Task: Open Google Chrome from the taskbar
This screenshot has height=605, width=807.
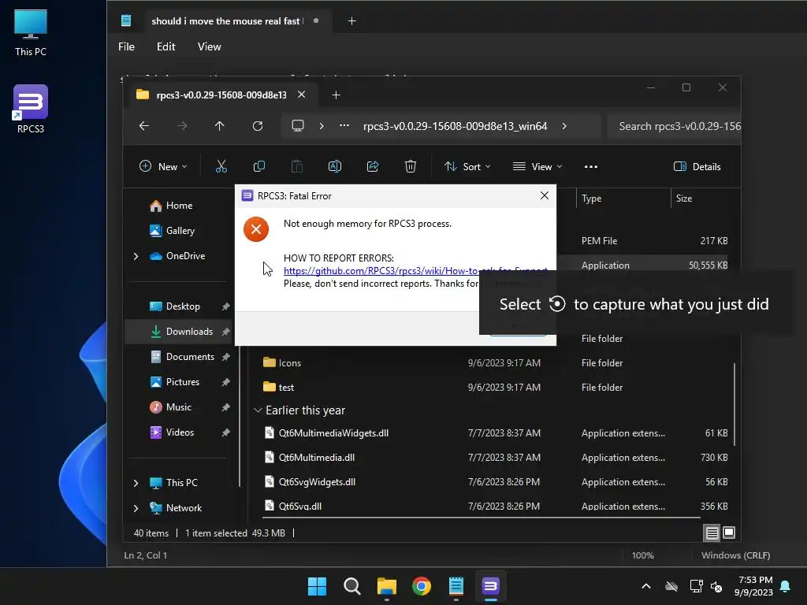Action: [x=422, y=586]
